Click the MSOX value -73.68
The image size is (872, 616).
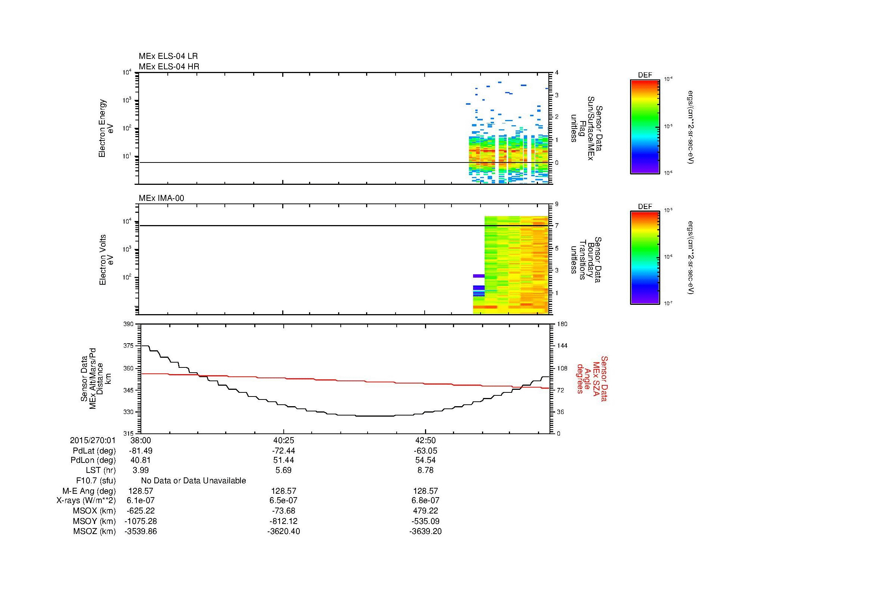click(x=283, y=511)
